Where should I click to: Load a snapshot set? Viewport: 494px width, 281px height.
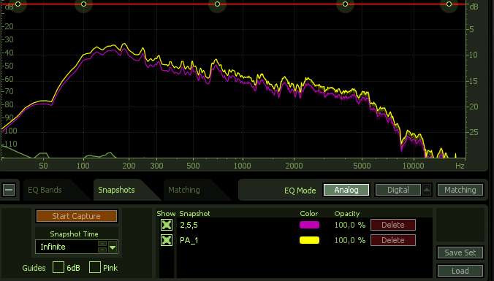pyautogui.click(x=460, y=271)
